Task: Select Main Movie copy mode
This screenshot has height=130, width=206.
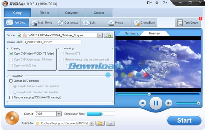Action: pyautogui.click(x=42, y=23)
